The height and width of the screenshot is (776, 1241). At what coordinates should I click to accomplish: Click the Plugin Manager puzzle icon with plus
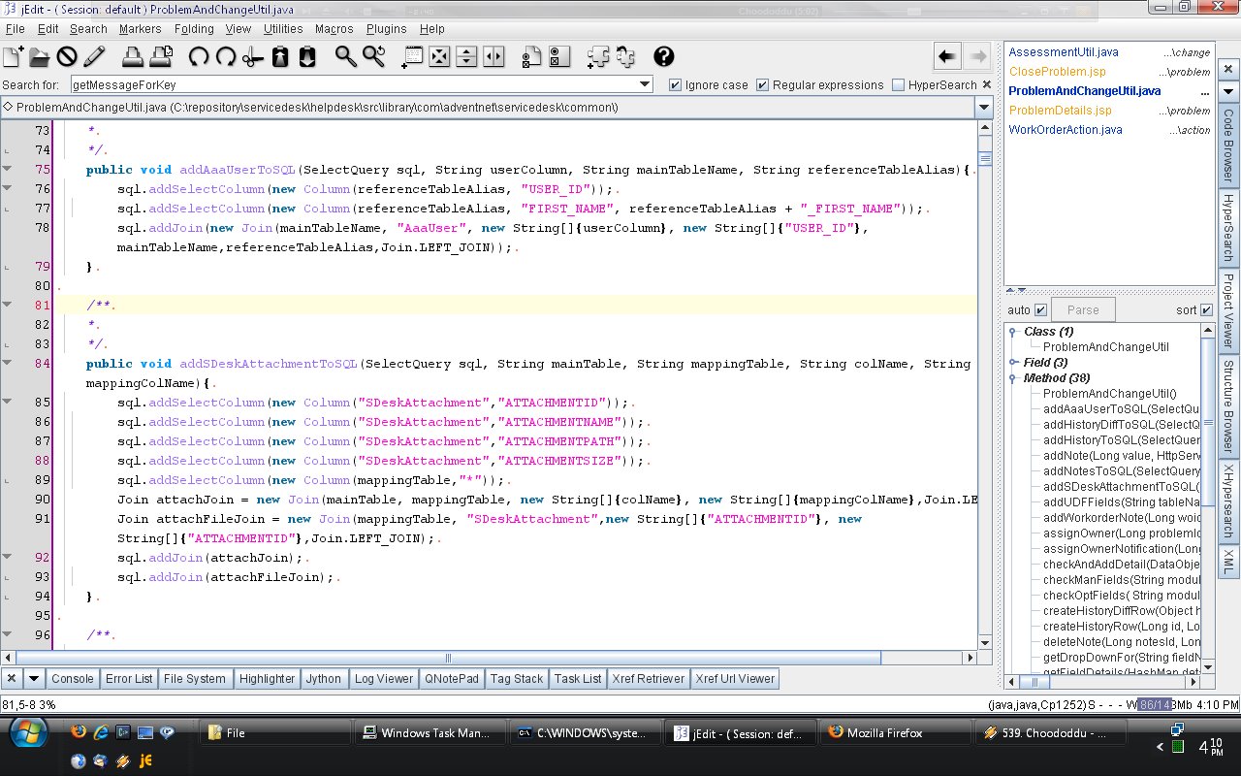(598, 56)
